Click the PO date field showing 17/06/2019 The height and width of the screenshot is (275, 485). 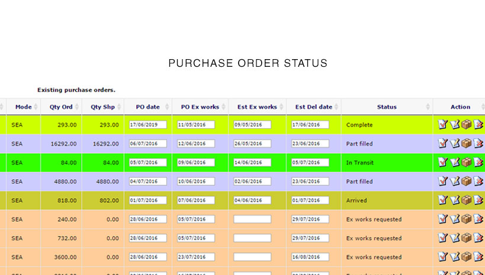click(x=147, y=125)
